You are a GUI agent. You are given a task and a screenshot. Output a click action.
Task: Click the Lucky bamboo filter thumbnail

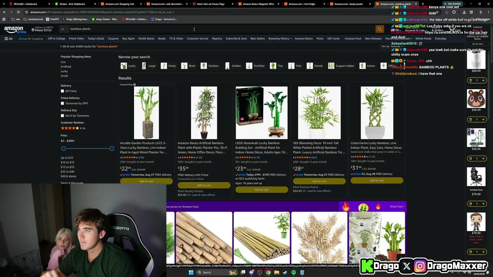click(124, 66)
